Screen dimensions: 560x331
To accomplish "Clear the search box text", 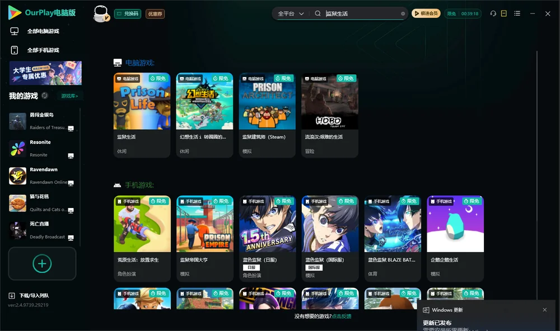I will [x=403, y=13].
